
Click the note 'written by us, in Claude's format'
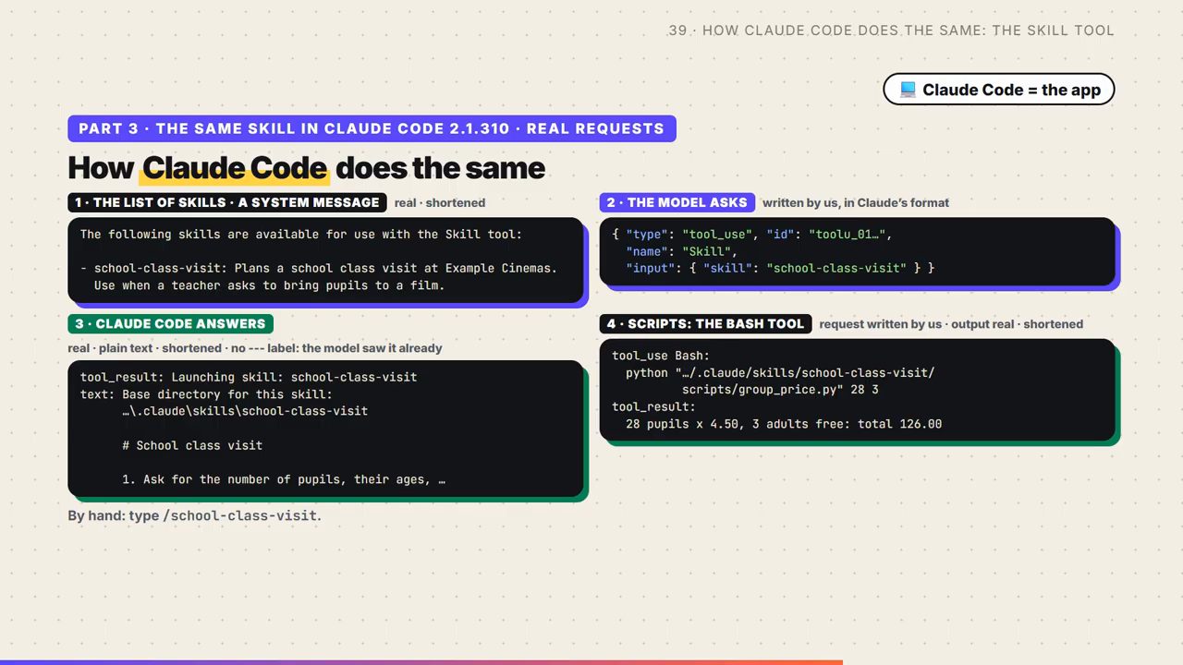[856, 202]
